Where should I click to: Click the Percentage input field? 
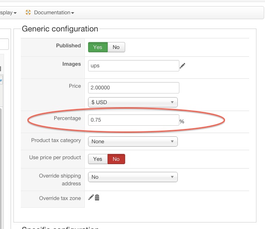[133, 120]
